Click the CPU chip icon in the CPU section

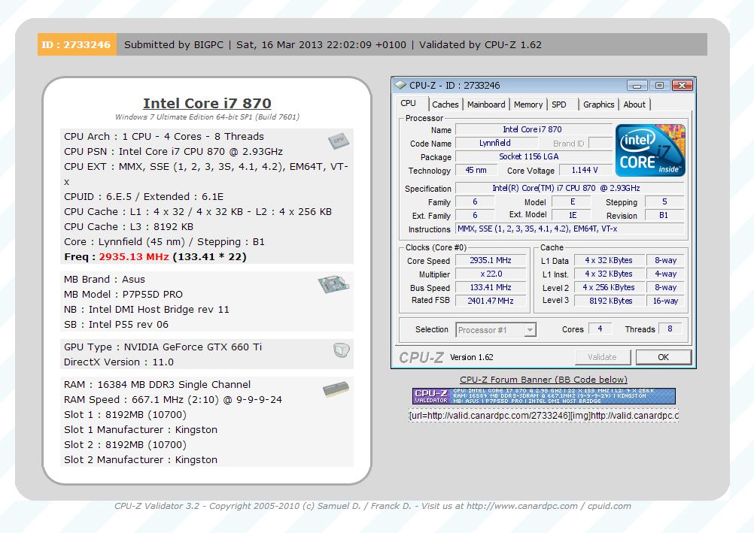pos(339,141)
